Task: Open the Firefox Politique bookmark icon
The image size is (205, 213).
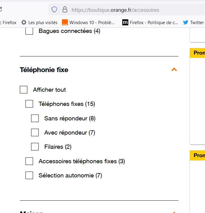Action: tap(125, 22)
